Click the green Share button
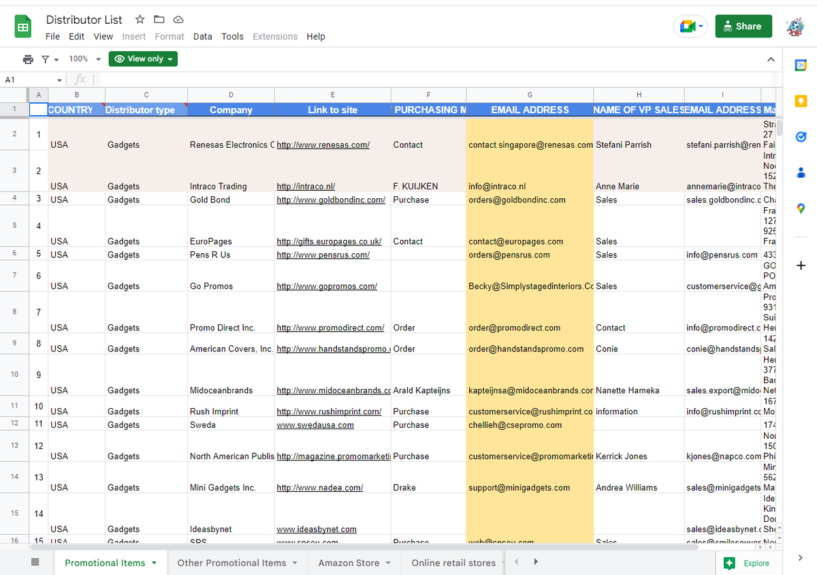 click(743, 27)
